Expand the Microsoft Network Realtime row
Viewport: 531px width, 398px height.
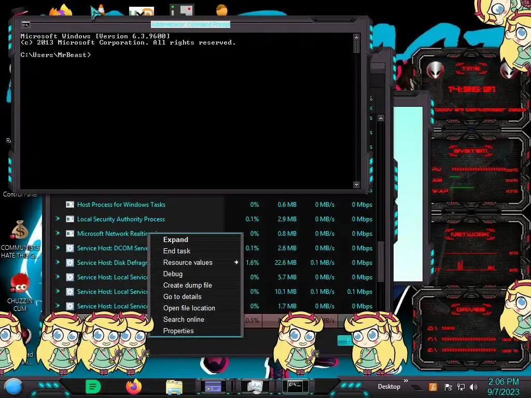[58, 234]
